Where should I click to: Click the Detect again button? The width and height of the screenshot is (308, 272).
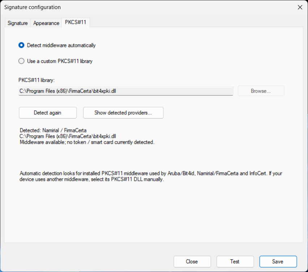(48, 113)
